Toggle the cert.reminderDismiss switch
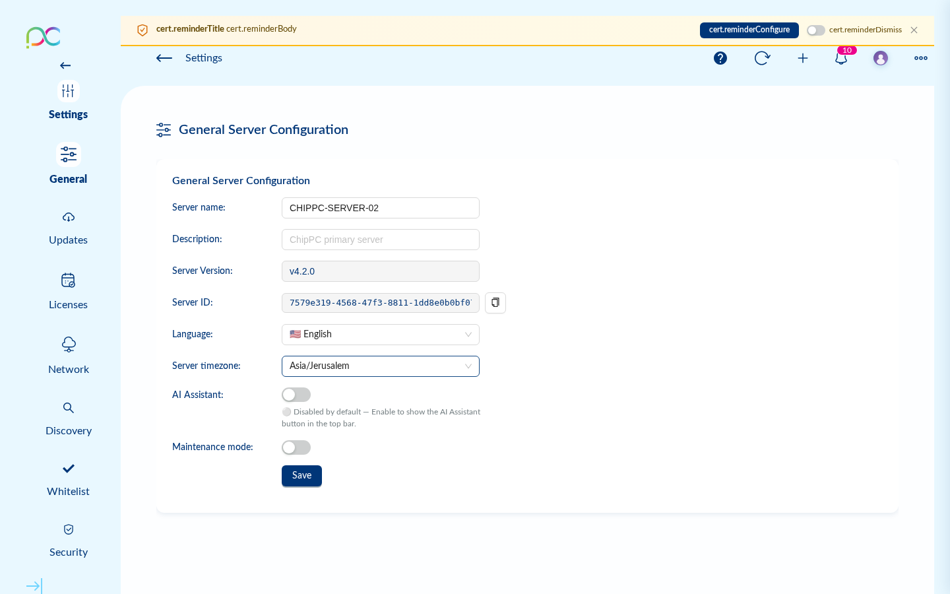The width and height of the screenshot is (950, 594). point(816,30)
